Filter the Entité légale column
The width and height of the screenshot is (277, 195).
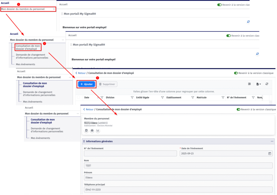pyautogui.click(x=163, y=97)
